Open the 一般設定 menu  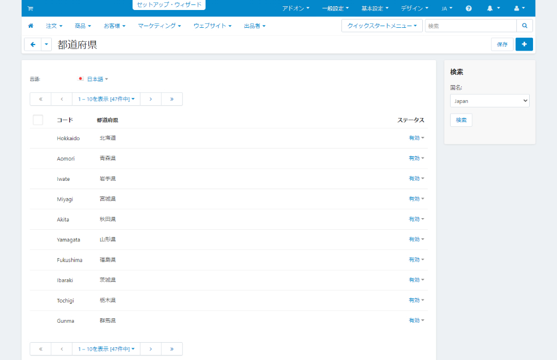[x=335, y=8]
